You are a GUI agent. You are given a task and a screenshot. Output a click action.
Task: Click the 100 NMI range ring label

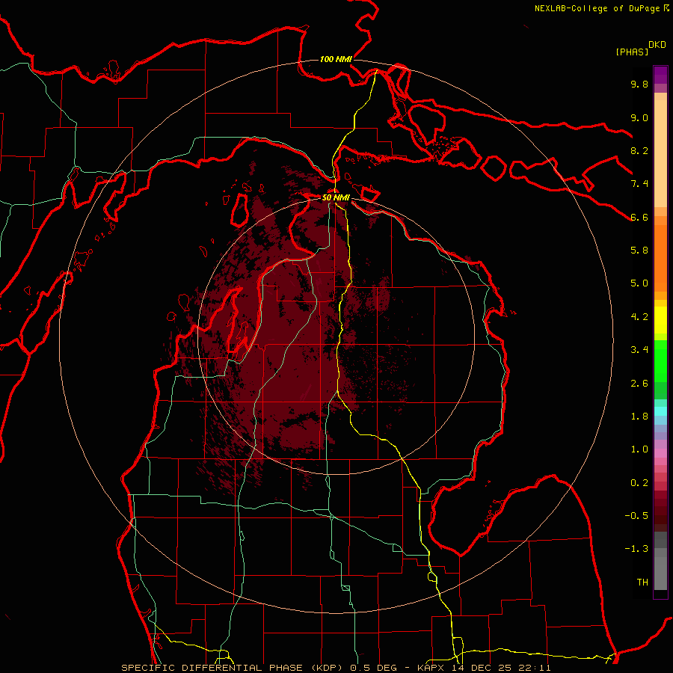tap(336, 59)
